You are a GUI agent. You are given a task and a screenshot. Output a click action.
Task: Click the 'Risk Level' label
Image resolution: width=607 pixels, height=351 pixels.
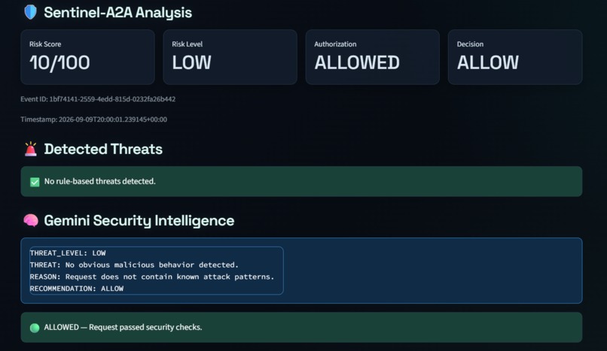(188, 44)
